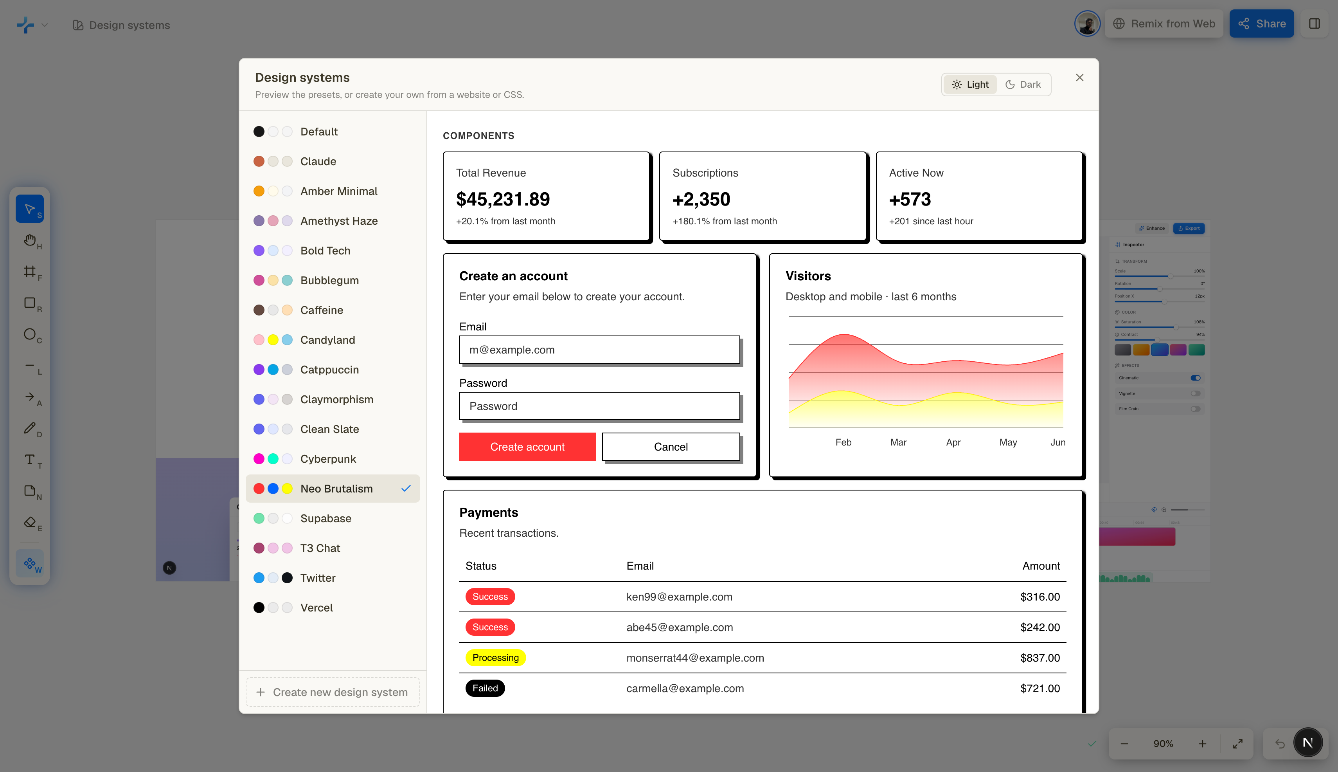Select the Arrow tool
Image resolution: width=1338 pixels, height=772 pixels.
30,397
